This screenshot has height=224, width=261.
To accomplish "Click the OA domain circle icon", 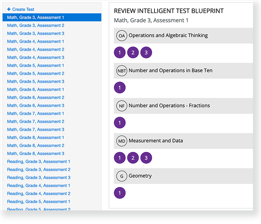I will [x=121, y=36].
